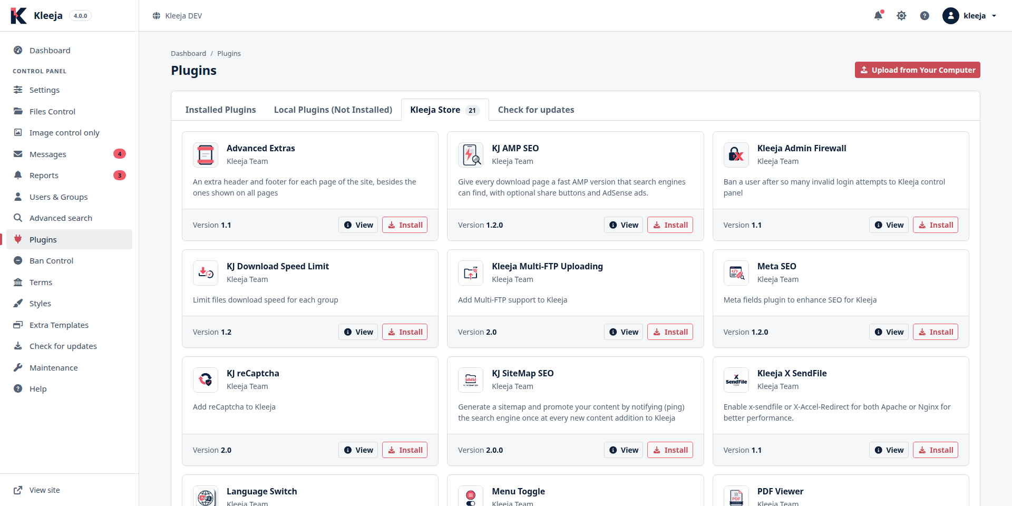Click the Kleeja Multi-FTP Uploading icon
This screenshot has width=1012, height=506.
point(471,273)
